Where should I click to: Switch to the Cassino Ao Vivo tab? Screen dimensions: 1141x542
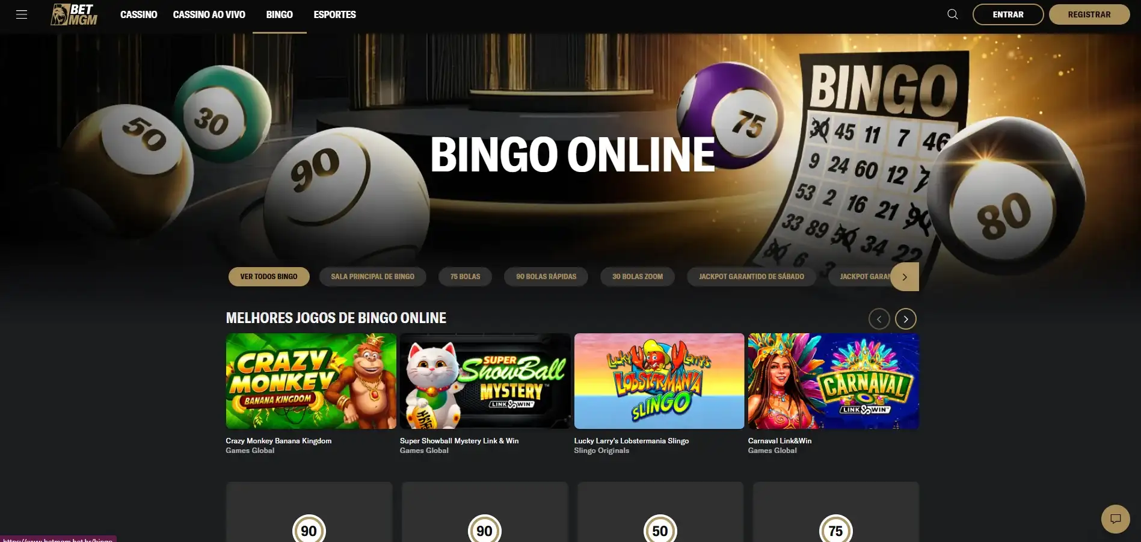click(x=209, y=14)
